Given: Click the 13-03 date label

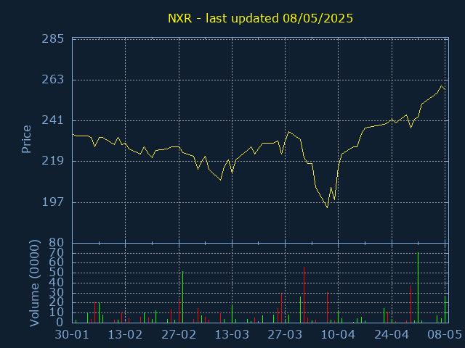Looking at the screenshot, I should (x=232, y=335).
